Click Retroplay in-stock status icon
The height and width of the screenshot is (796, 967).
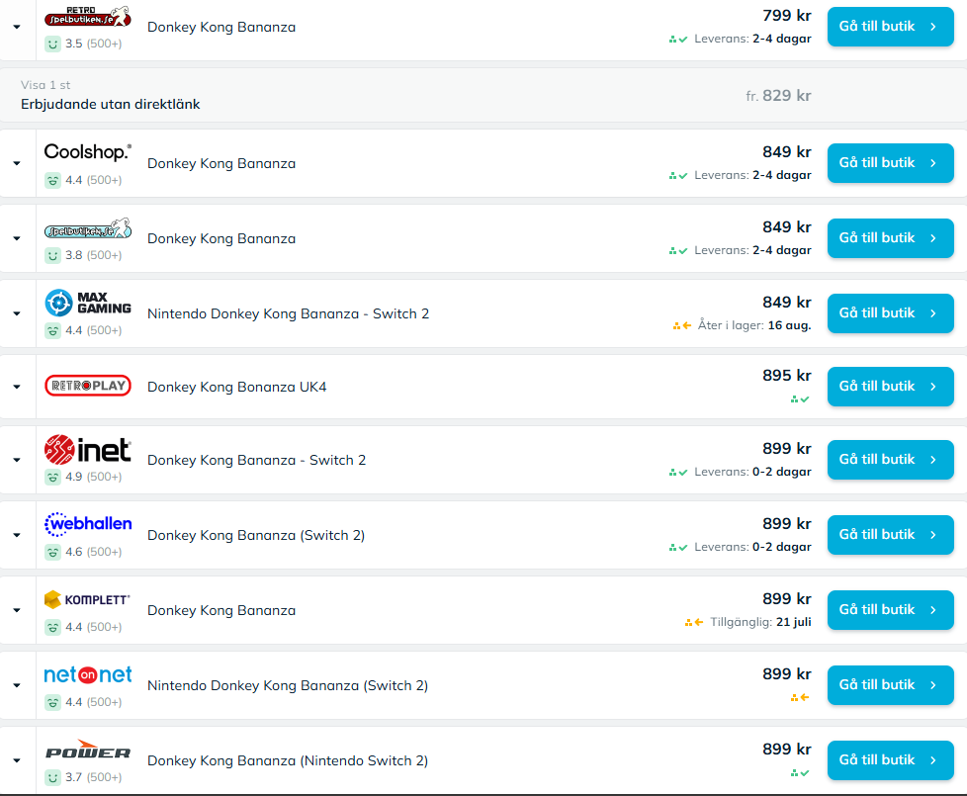(800, 399)
